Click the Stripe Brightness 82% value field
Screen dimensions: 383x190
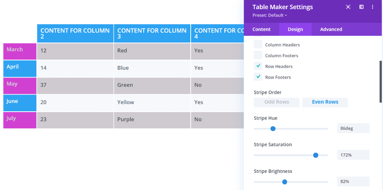tap(353, 182)
